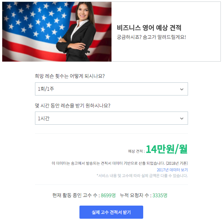The image size is (223, 222).
Task: Click the 몇 시간 동안 레슨을 받기 원하시나요? label
Action: pos(73,105)
